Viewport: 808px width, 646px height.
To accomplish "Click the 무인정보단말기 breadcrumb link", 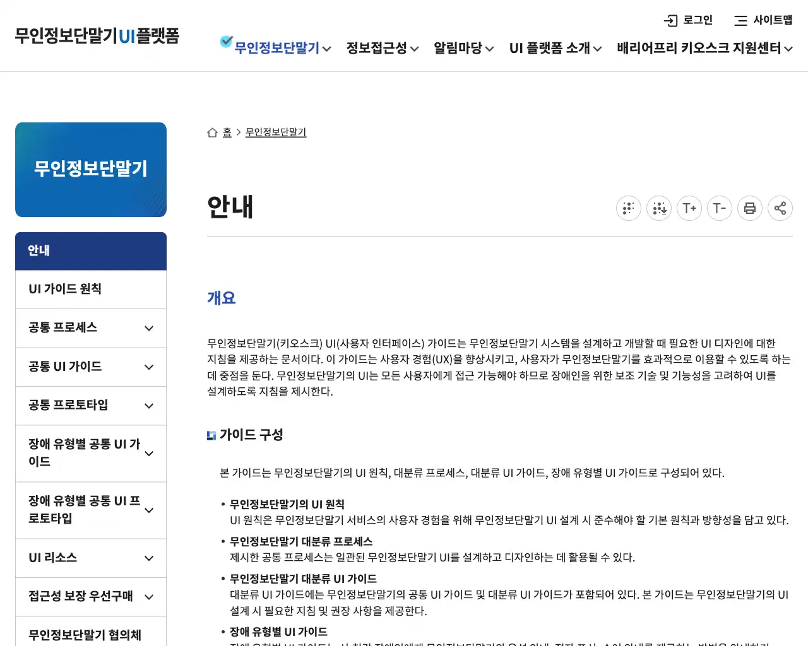I will [275, 132].
